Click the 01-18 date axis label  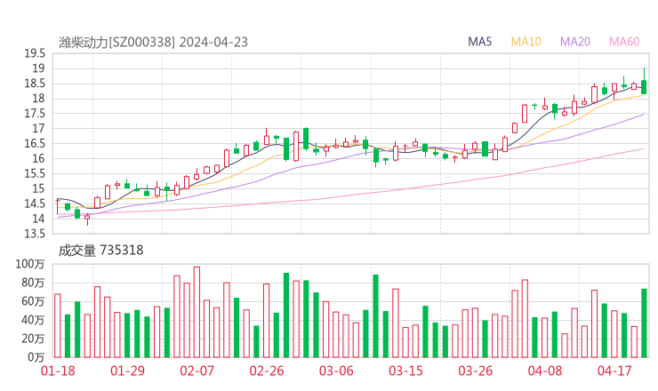[58, 371]
